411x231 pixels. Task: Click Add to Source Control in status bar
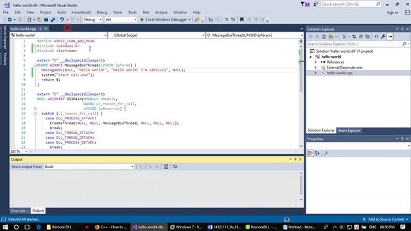[386, 219]
